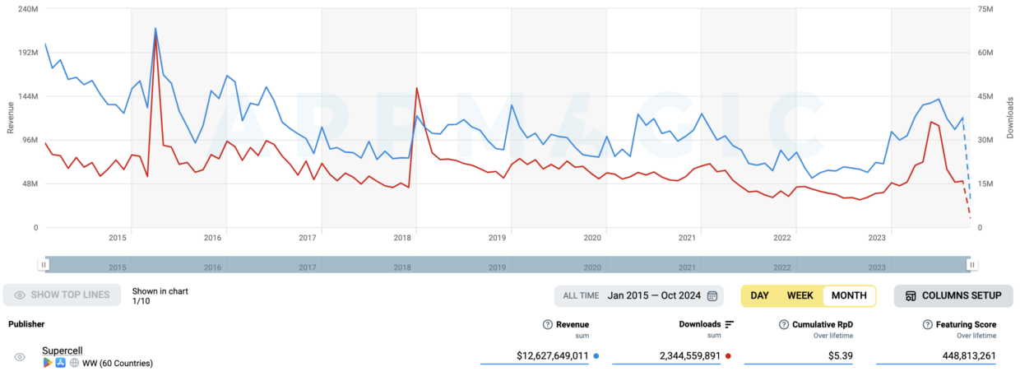Open the ALL TIME preset selector
The image size is (1020, 376).
pos(581,295)
